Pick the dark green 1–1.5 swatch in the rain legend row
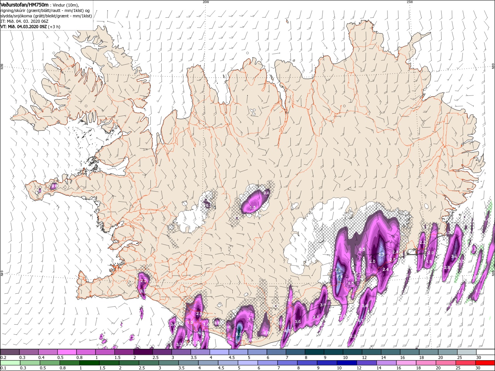 [x=89, y=363]
